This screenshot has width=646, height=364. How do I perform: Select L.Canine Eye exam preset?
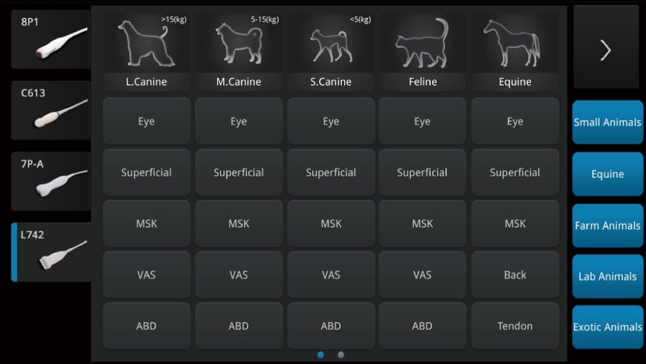[146, 121]
